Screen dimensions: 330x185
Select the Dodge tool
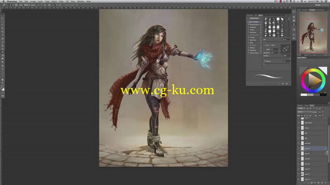pyautogui.click(x=2, y=62)
